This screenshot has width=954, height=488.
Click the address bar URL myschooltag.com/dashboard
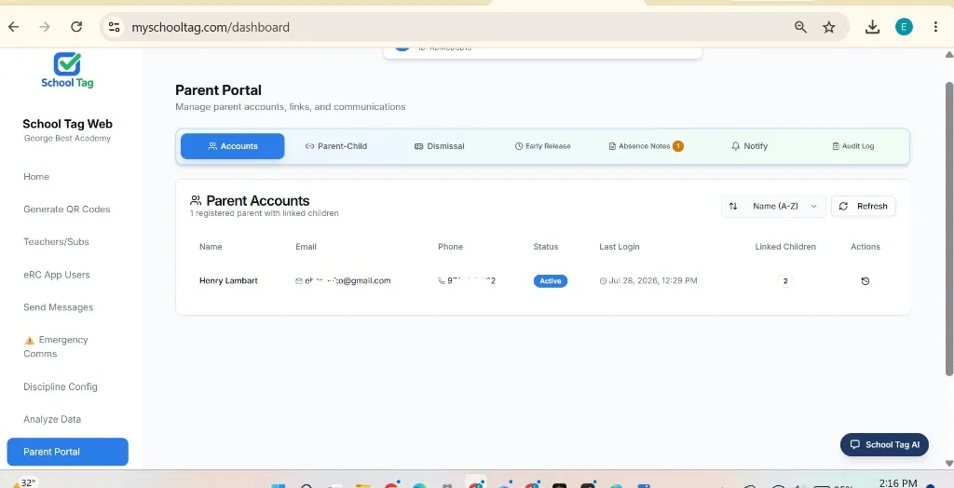tap(211, 27)
